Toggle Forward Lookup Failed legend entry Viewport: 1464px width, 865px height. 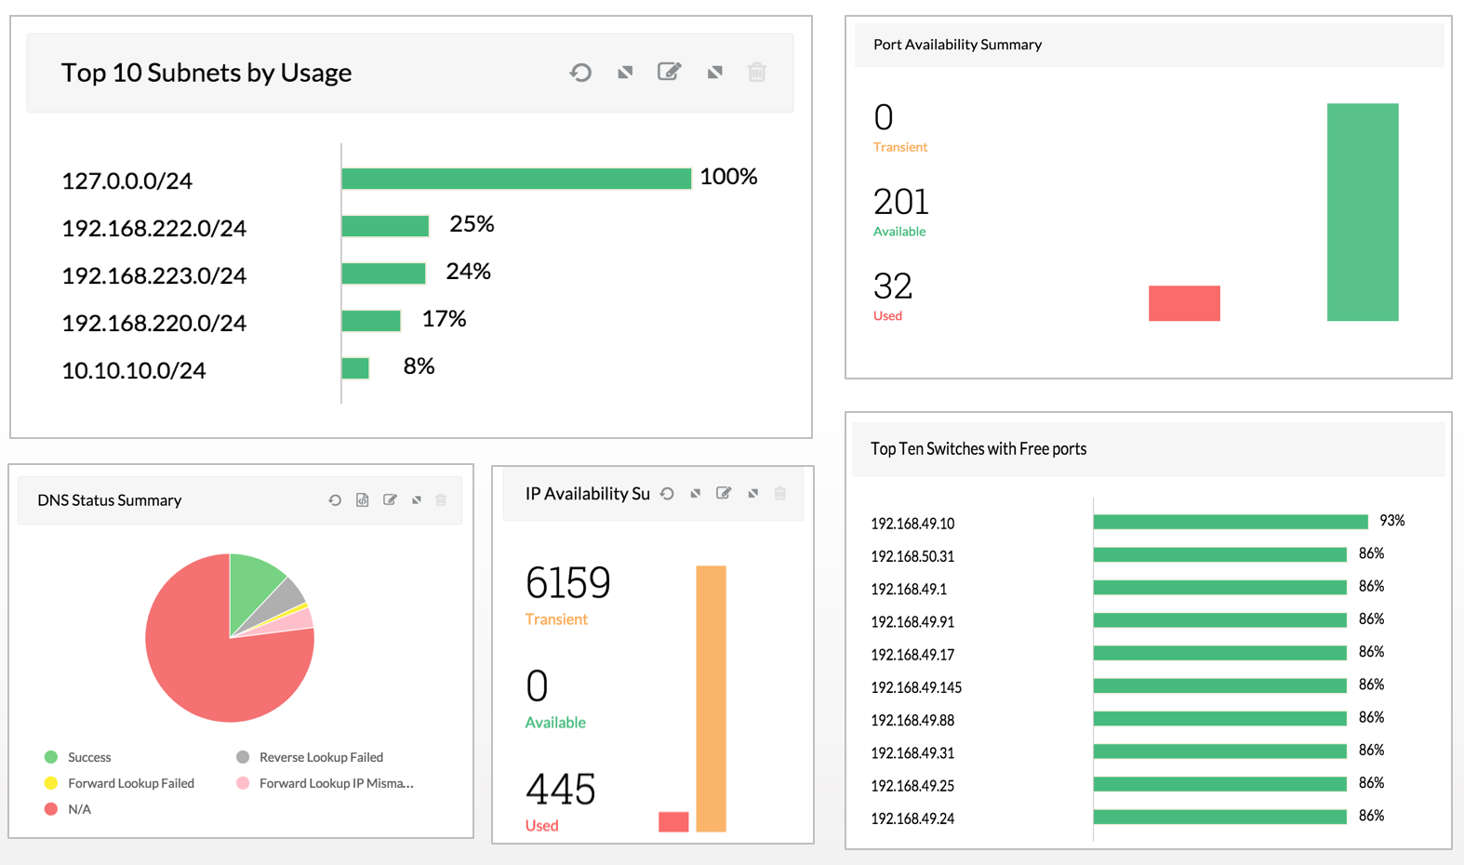[120, 783]
